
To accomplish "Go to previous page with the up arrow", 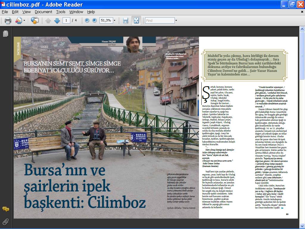I will [48, 21].
